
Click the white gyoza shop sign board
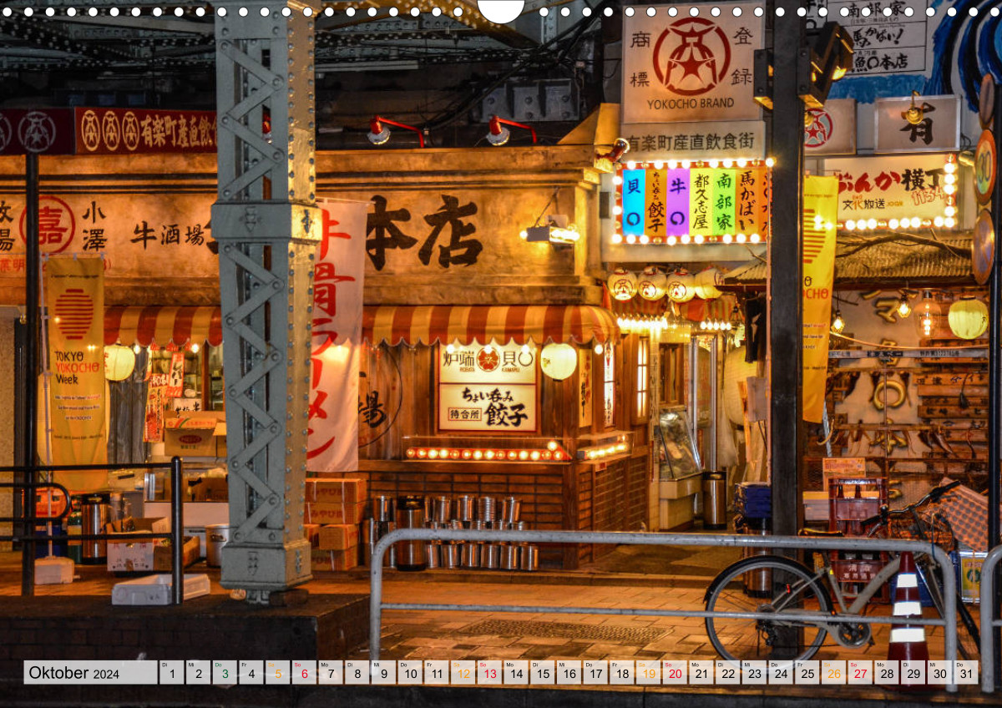point(488,387)
